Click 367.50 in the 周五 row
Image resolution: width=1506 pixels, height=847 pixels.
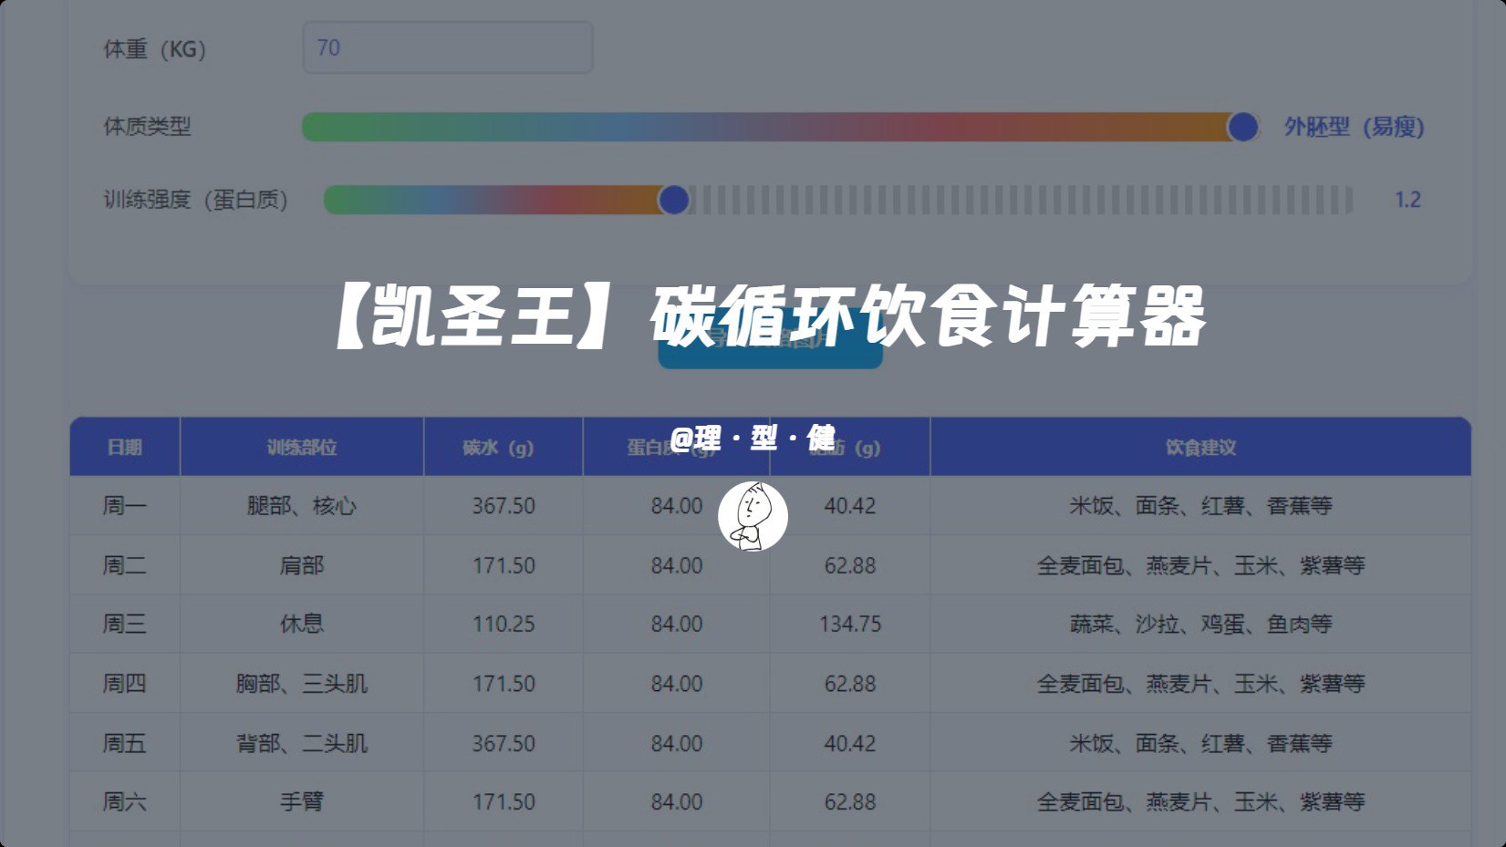click(x=504, y=743)
